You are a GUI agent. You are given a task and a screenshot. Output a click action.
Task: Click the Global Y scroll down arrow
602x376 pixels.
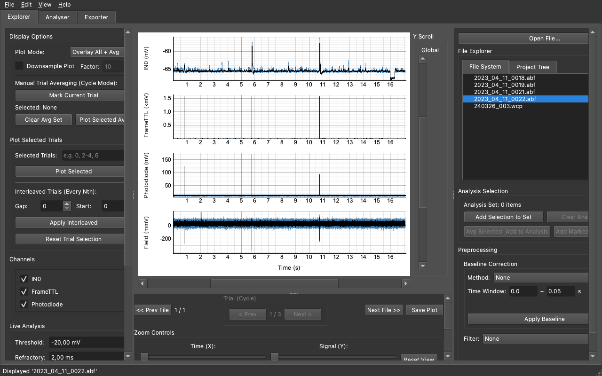pyautogui.click(x=422, y=266)
